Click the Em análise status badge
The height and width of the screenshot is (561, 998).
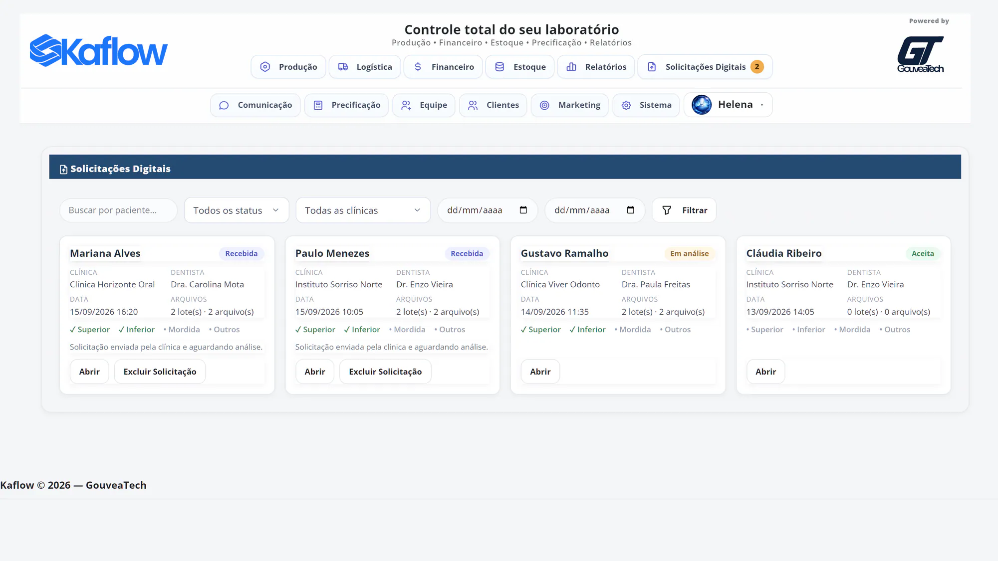pos(690,253)
